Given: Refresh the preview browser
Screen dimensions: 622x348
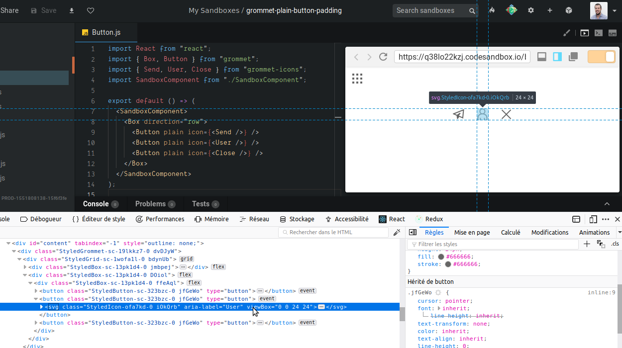Looking at the screenshot, I should tap(383, 57).
